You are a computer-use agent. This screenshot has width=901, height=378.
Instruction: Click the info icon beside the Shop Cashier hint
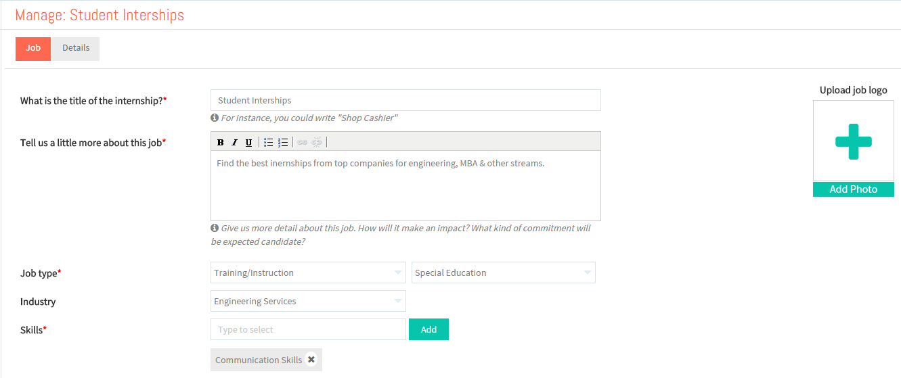(215, 118)
